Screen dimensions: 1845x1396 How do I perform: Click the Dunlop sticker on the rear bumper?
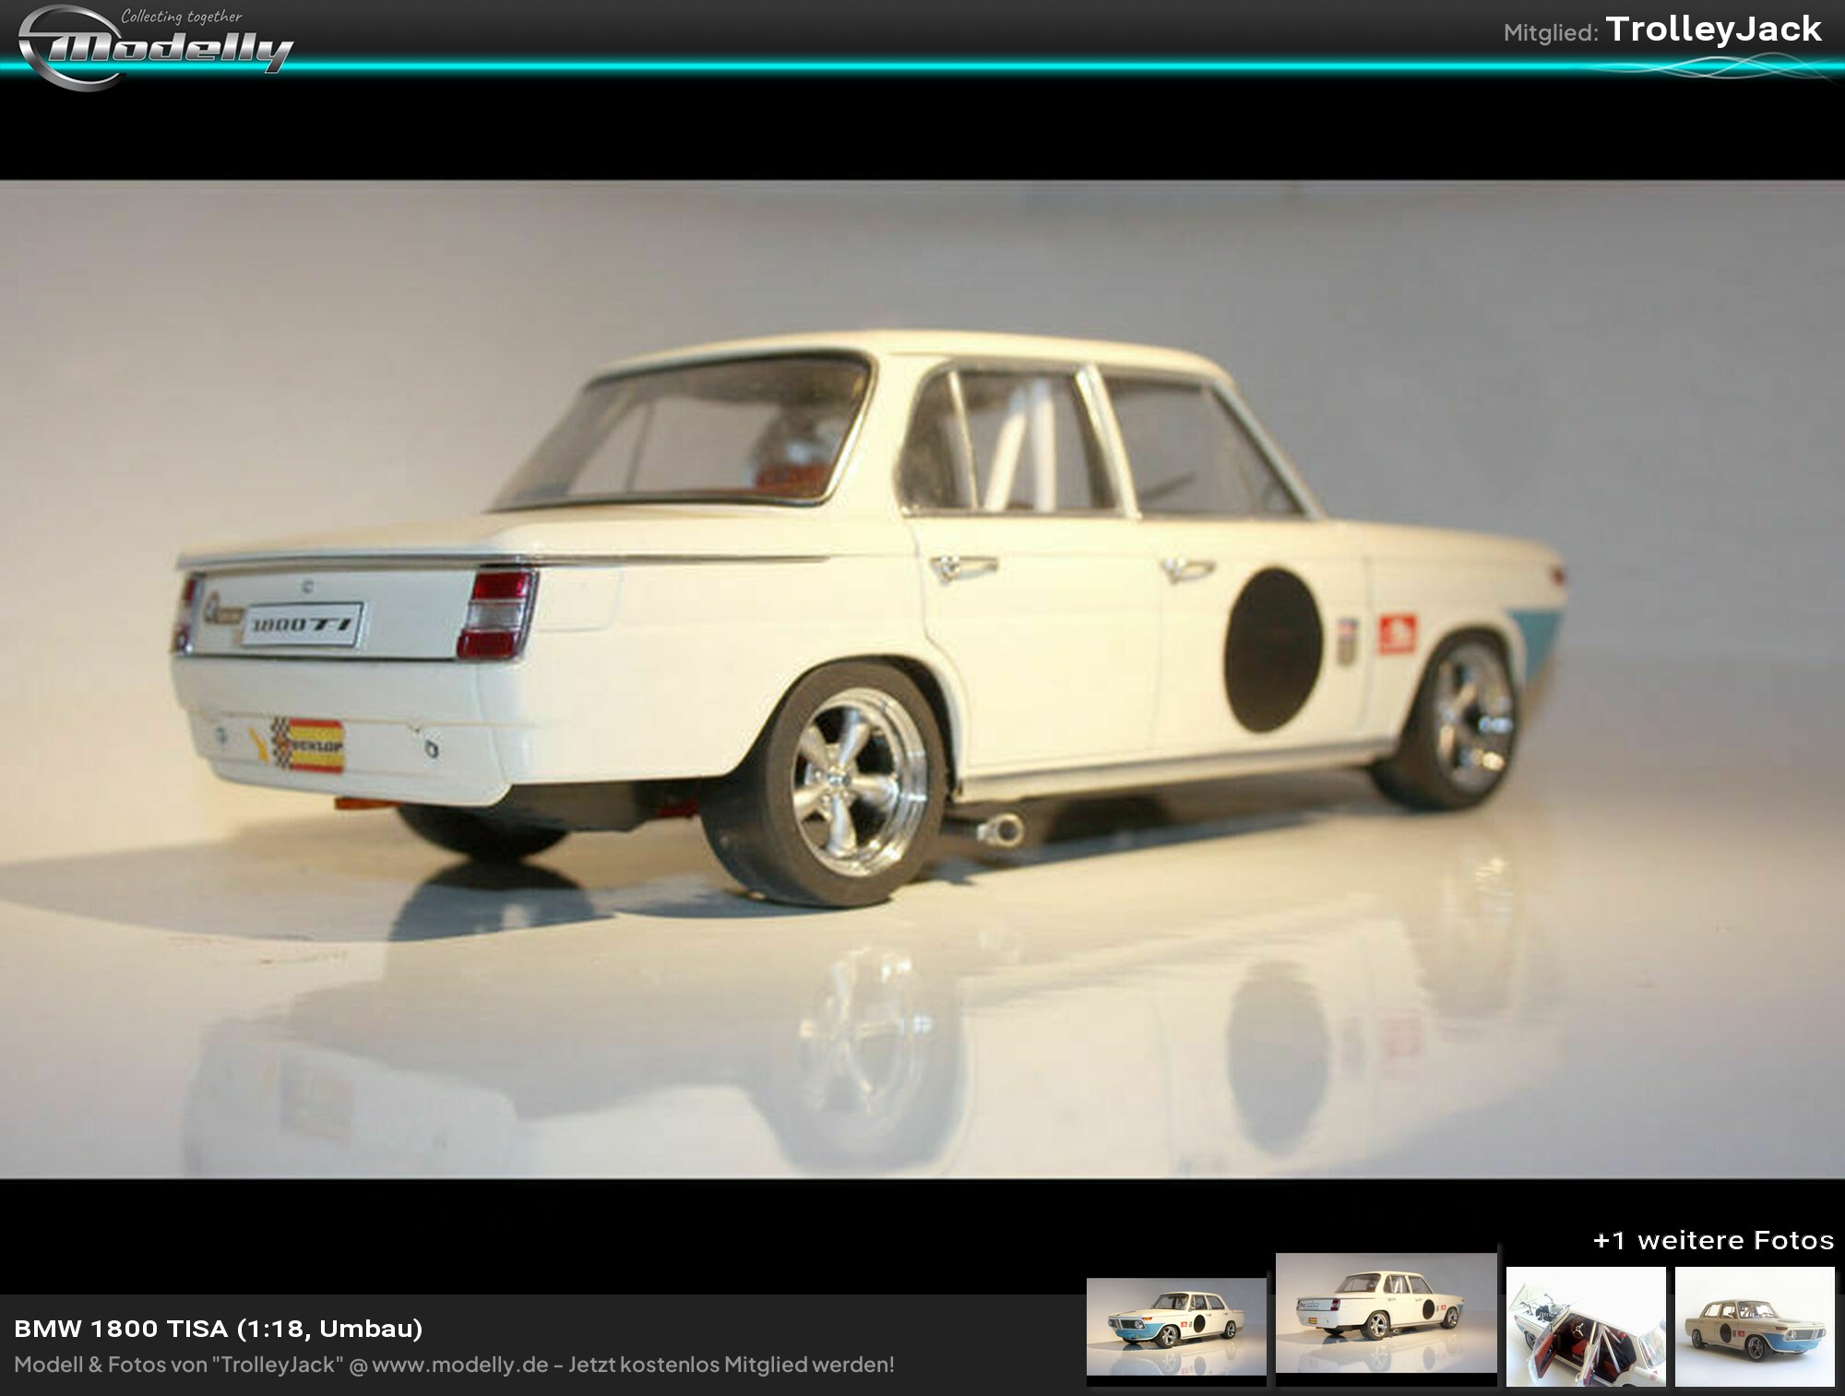[308, 744]
